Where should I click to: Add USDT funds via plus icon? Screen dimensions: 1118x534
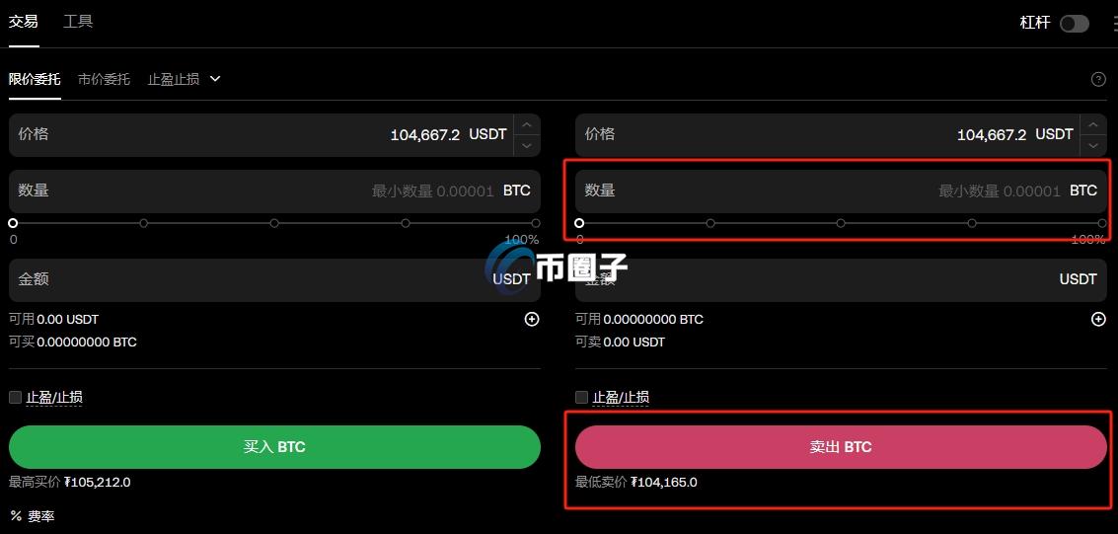pos(531,320)
